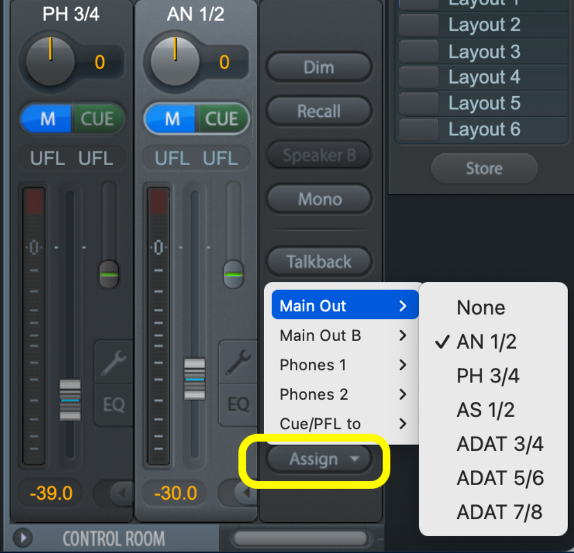Open settings wrench on PH 3/4 channel
Screen dimensions: 574x553
(x=114, y=362)
